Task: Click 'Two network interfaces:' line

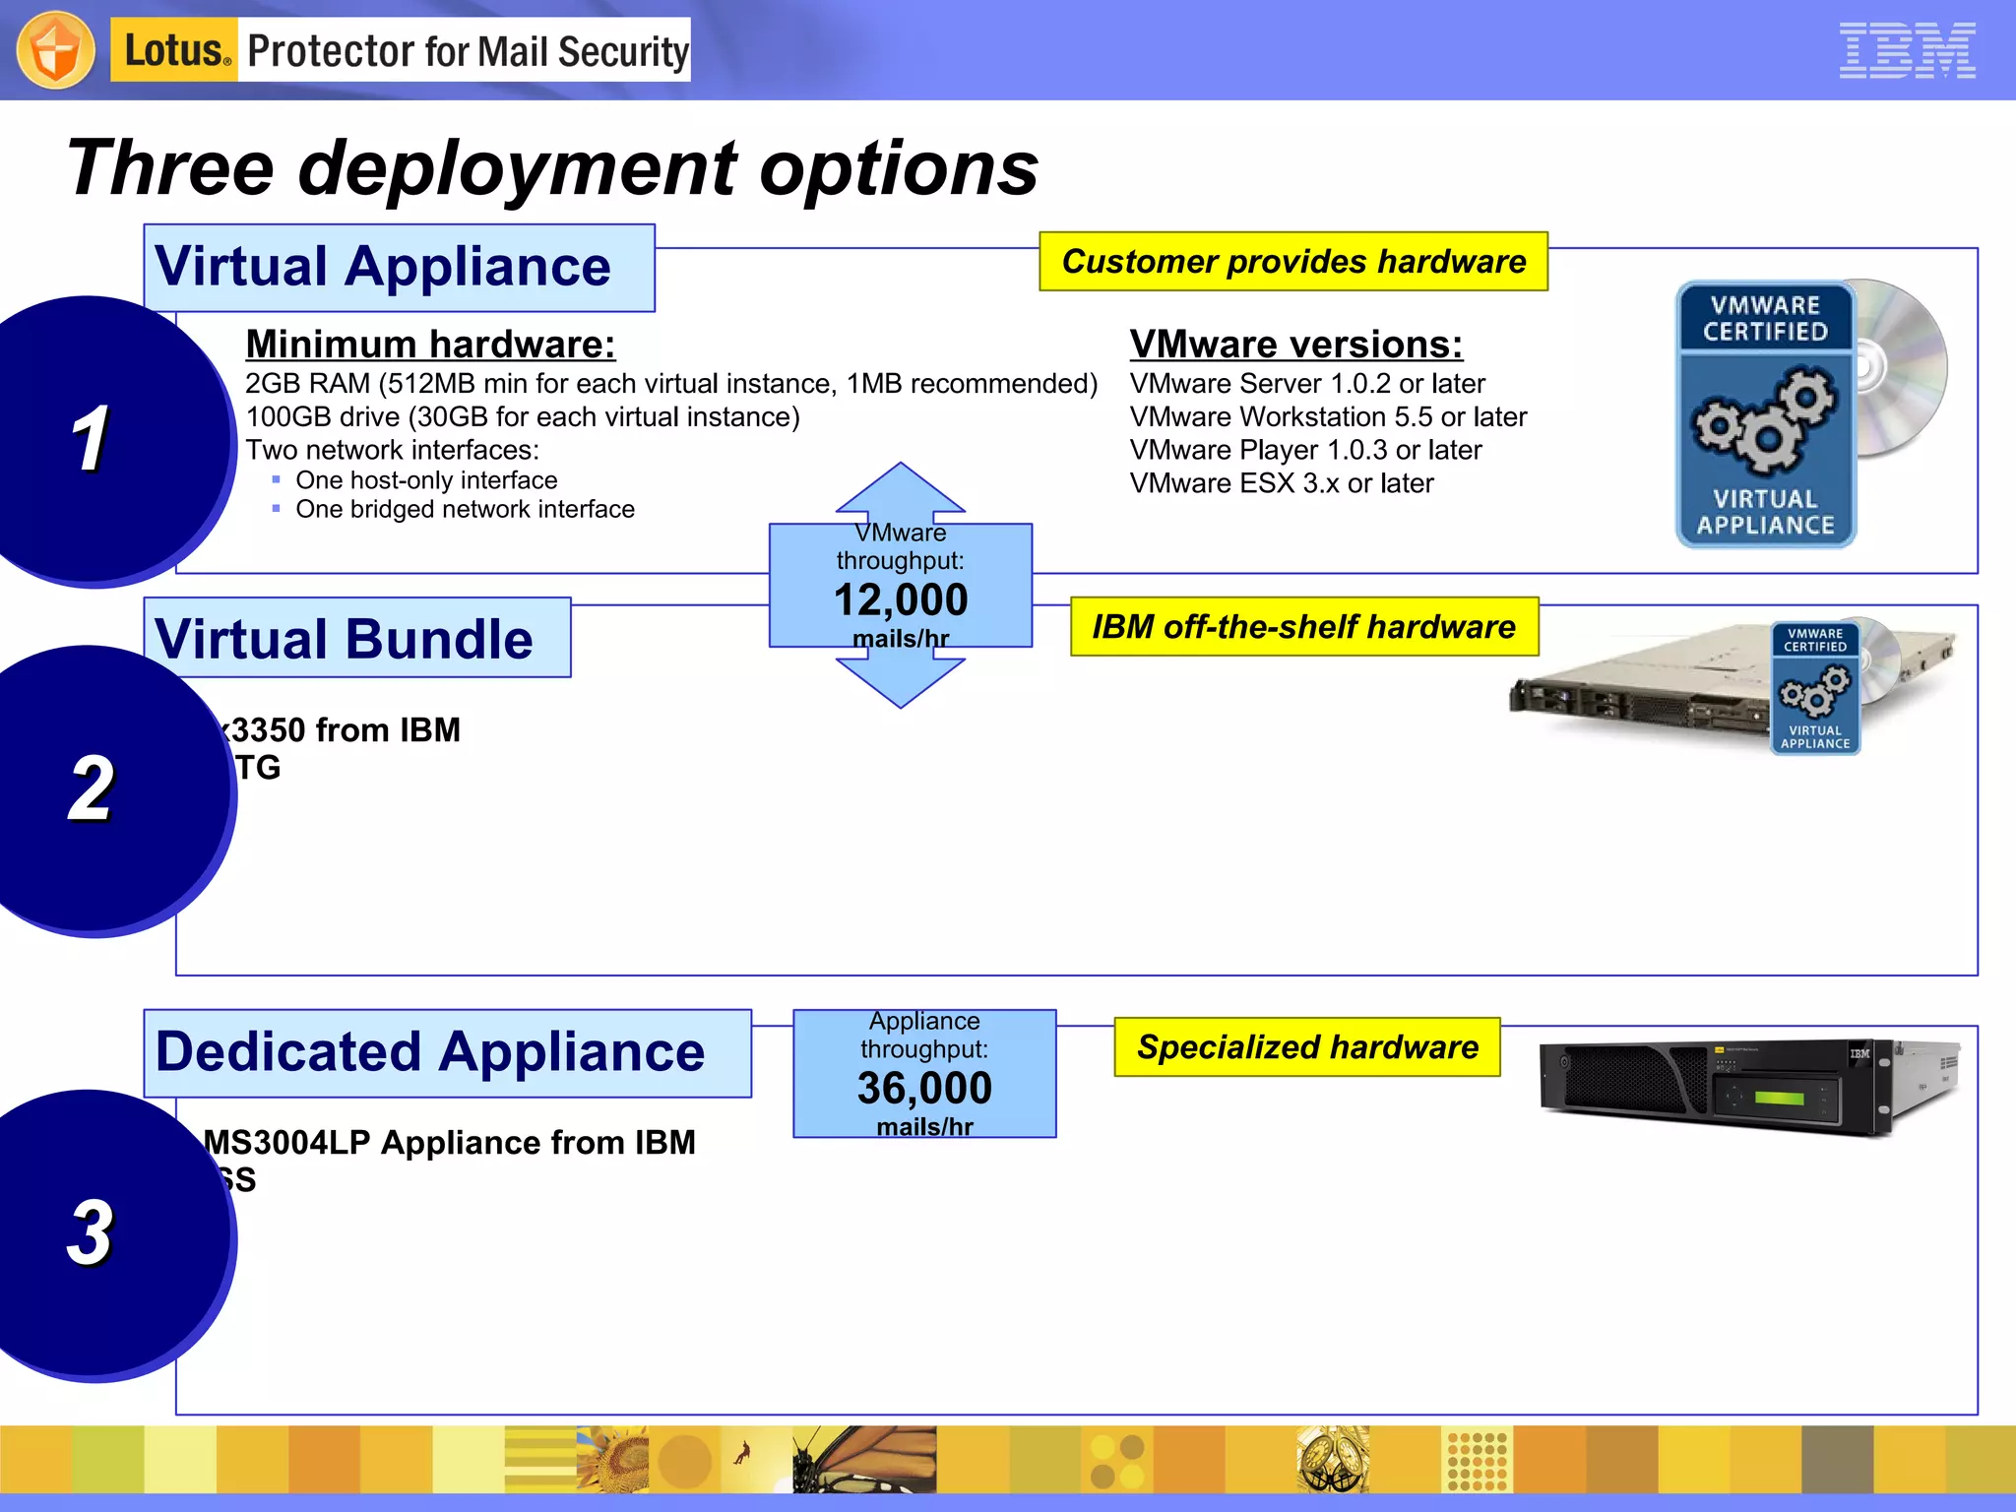Action: (393, 450)
